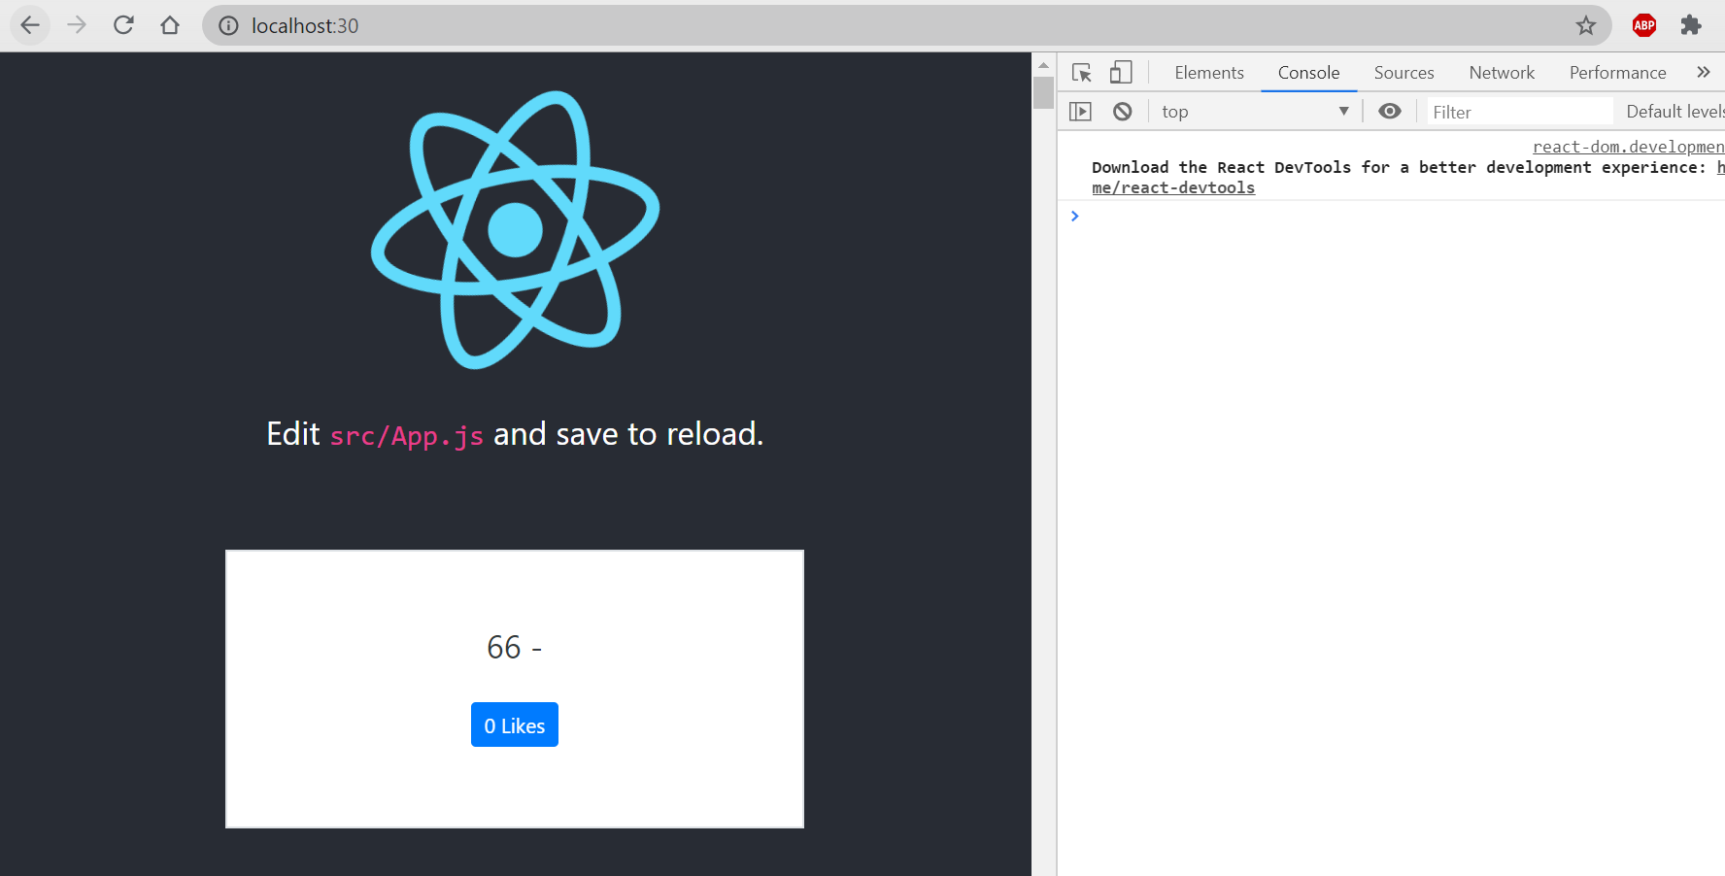
Task: Go back to the previous page
Action: tap(30, 25)
